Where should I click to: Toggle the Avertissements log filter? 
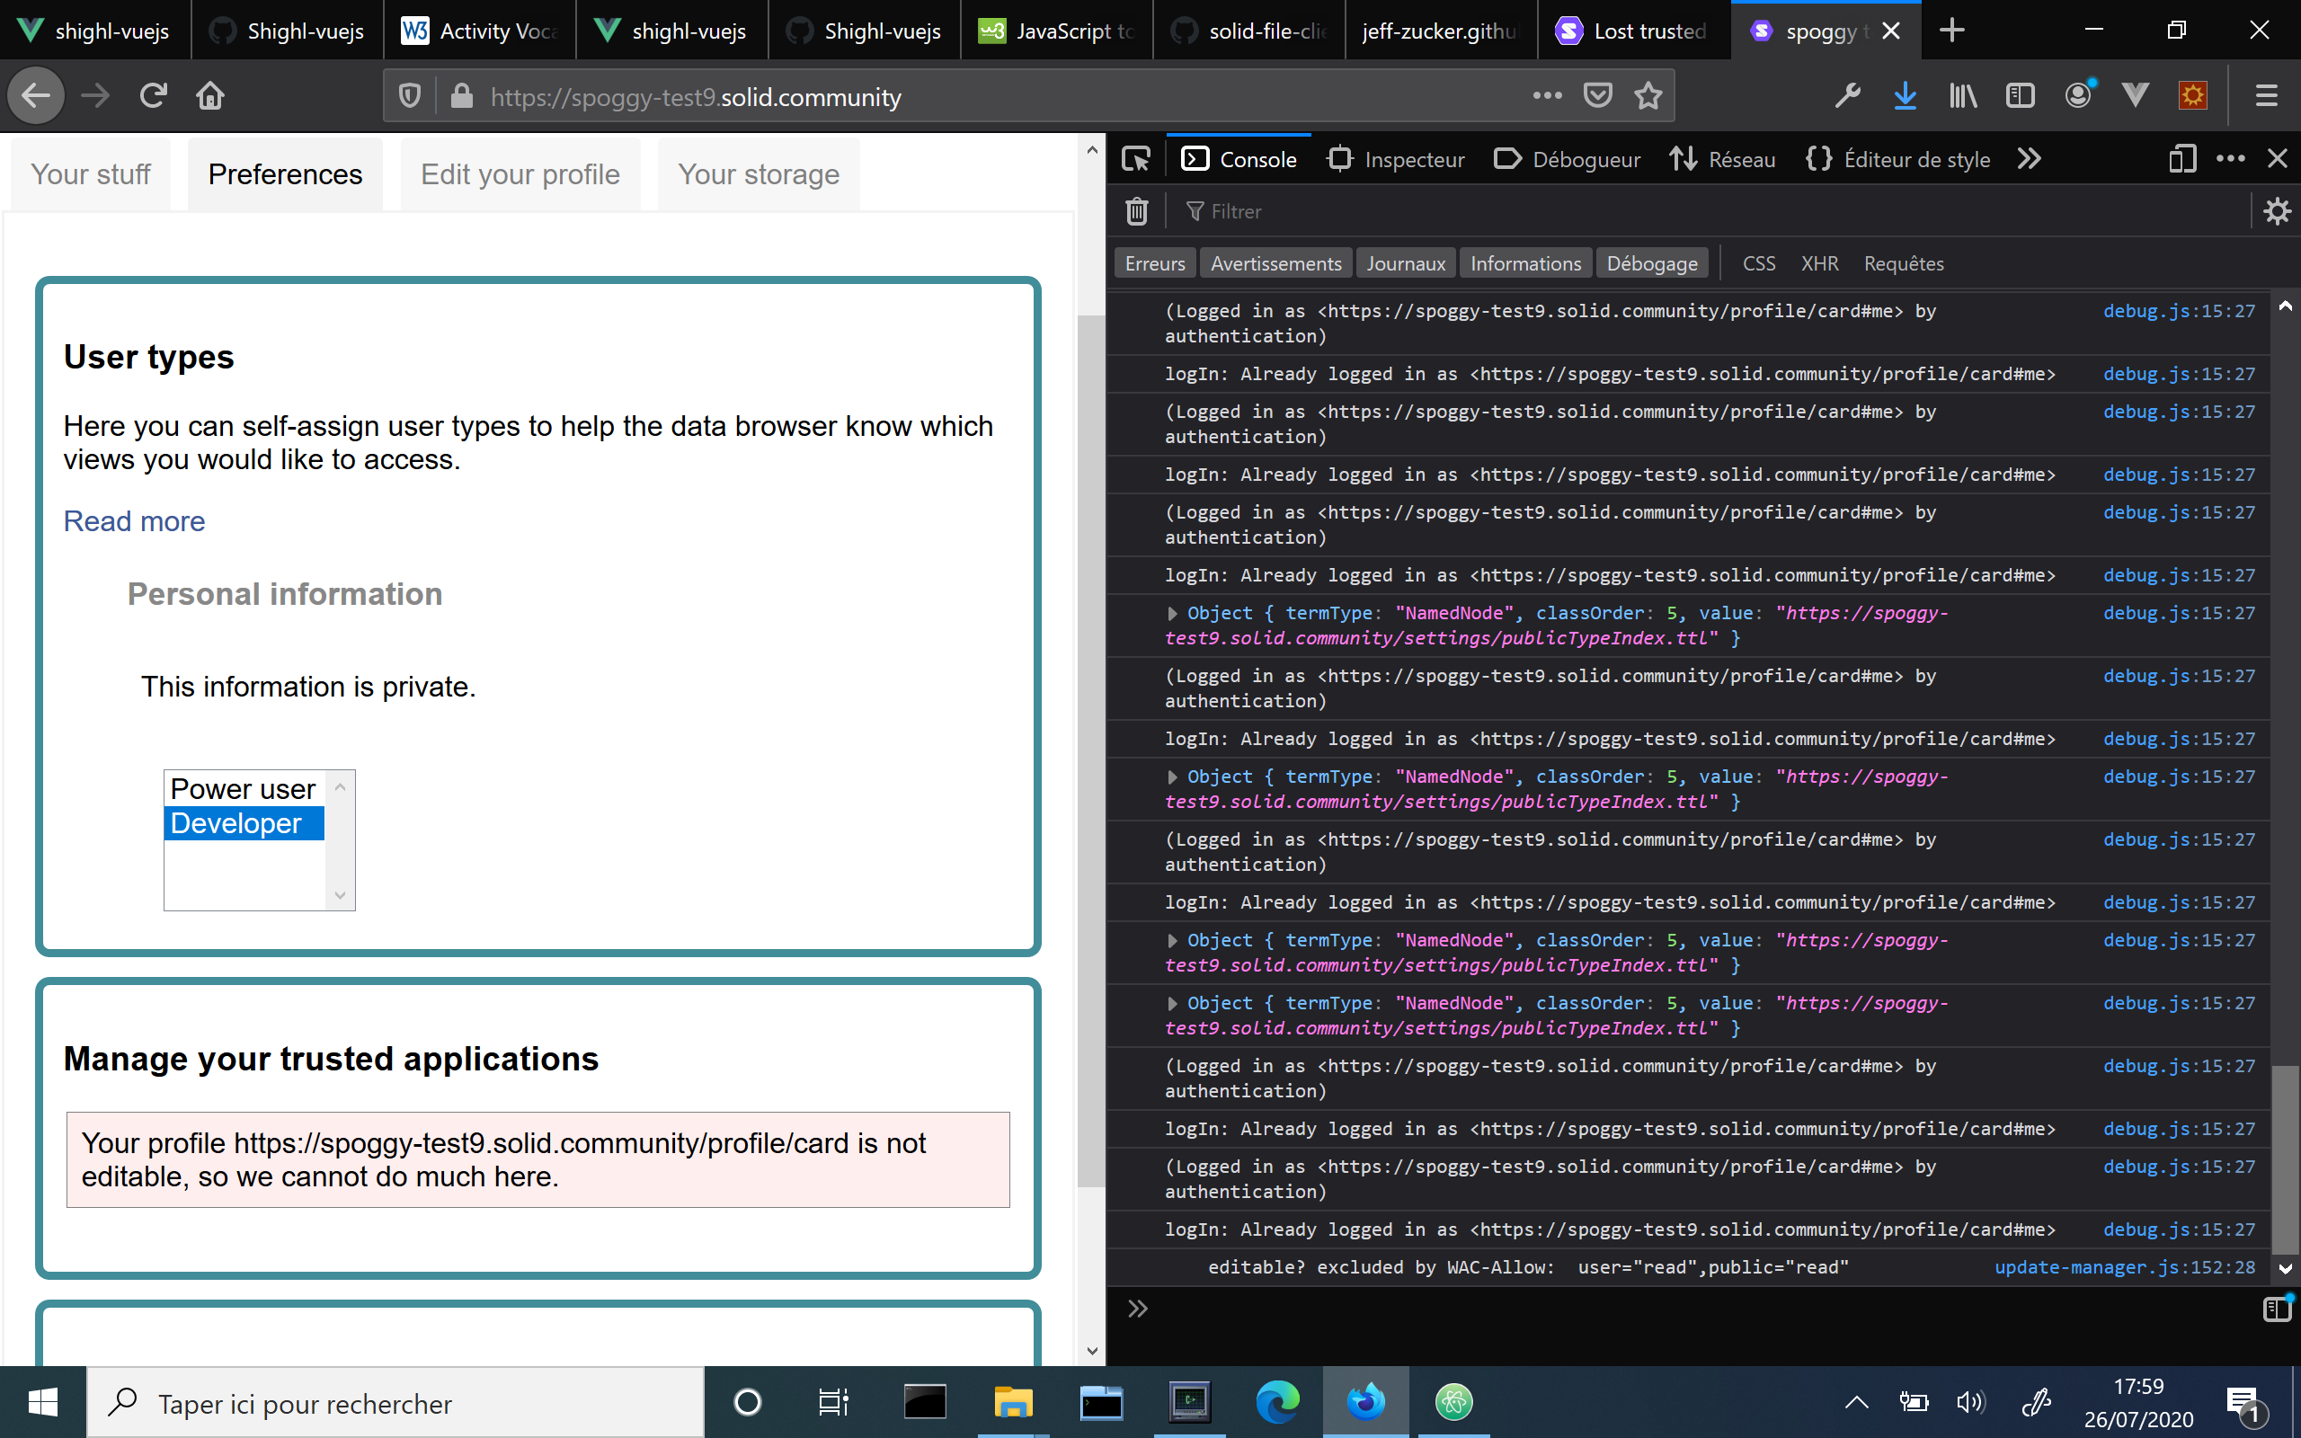pos(1275,263)
